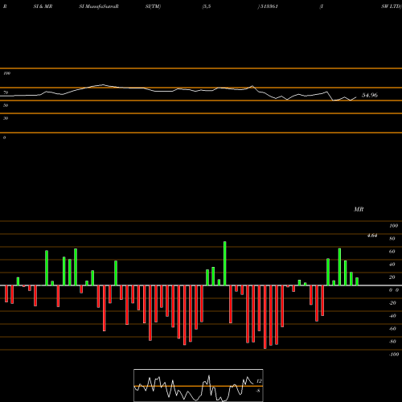Click the RSI axis label 50
This screenshot has width=402, height=402.
[x=6, y=105]
